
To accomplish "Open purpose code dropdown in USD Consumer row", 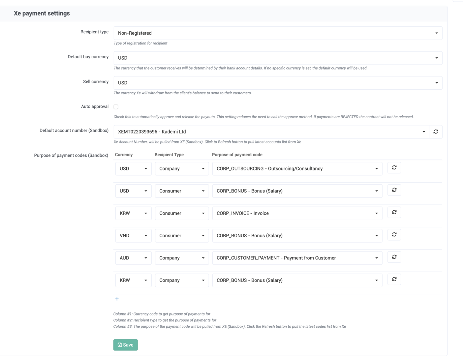I will pyautogui.click(x=297, y=191).
